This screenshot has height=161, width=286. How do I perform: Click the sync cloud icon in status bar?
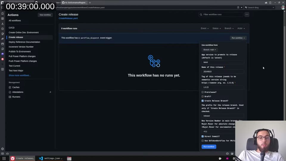[7, 154]
